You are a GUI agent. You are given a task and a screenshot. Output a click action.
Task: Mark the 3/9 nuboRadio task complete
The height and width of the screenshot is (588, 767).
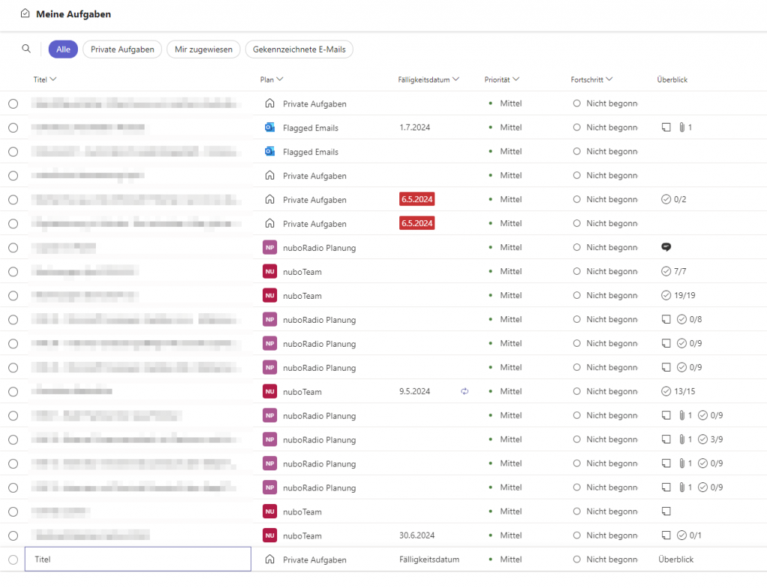click(x=13, y=440)
